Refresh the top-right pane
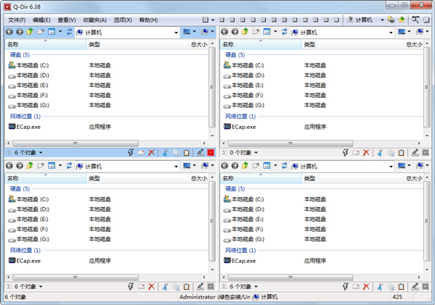Image resolution: width=435 pixels, height=305 pixels. pyautogui.click(x=284, y=32)
